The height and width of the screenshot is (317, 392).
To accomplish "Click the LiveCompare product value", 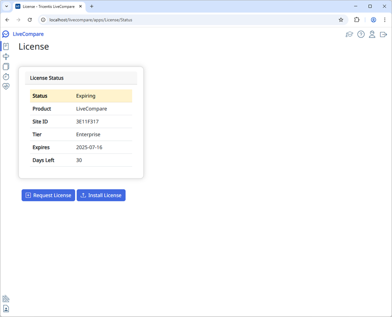I will (x=91, y=109).
